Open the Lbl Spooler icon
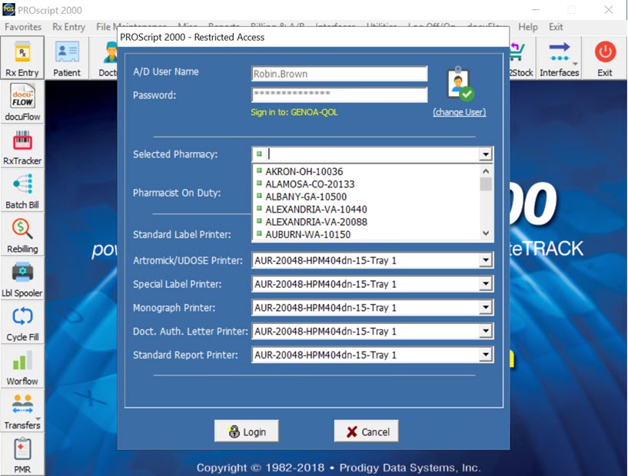The height and width of the screenshot is (476, 628). [x=22, y=279]
